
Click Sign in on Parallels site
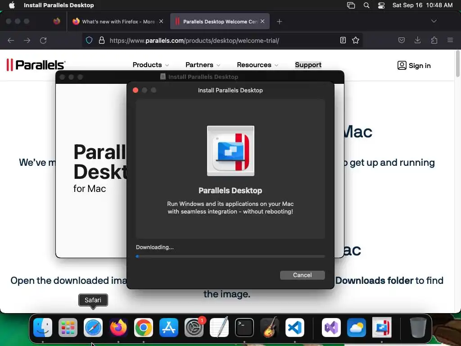pyautogui.click(x=414, y=65)
